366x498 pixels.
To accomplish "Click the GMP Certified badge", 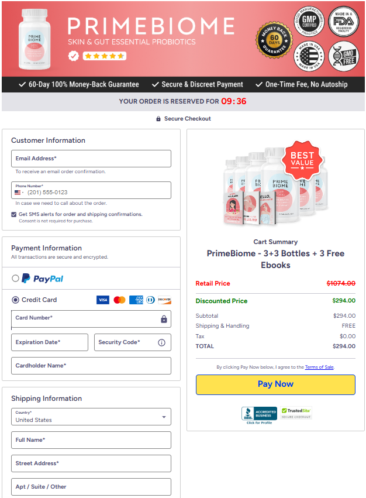I will click(309, 21).
